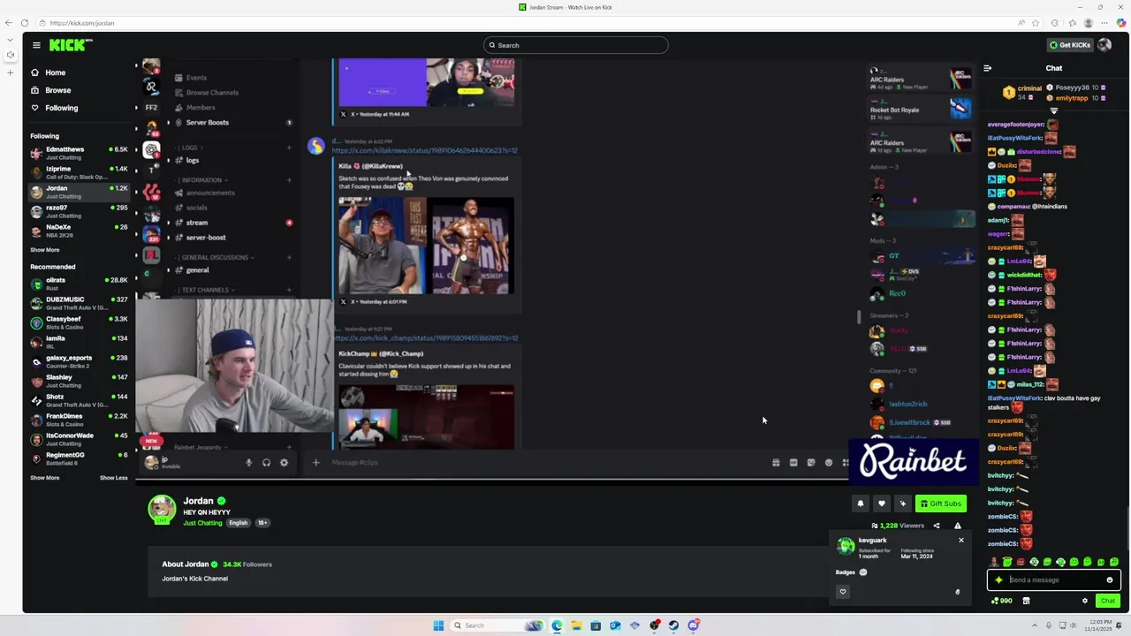Click the heart button on kevguark card
The height and width of the screenshot is (636, 1131).
[842, 592]
